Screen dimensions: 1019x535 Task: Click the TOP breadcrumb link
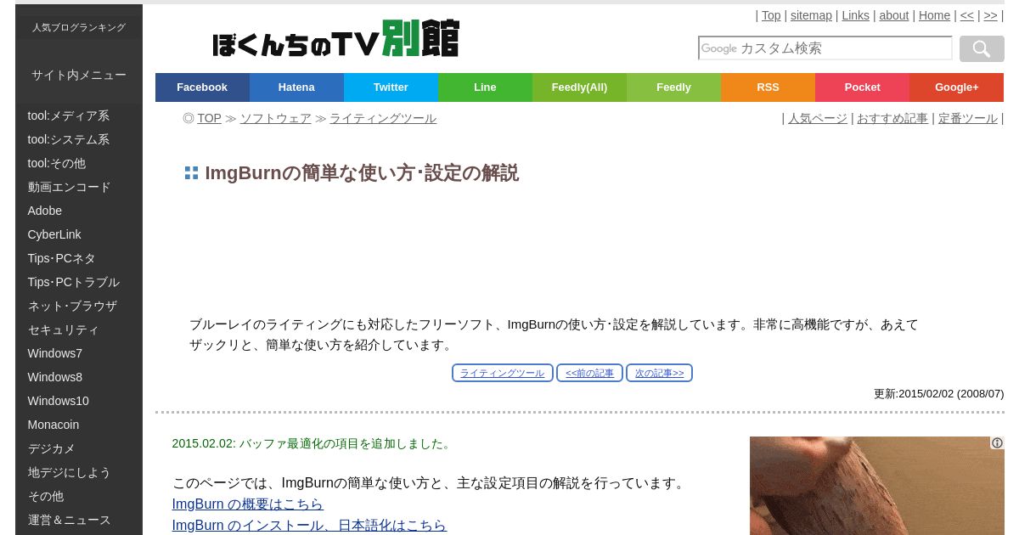pos(209,119)
